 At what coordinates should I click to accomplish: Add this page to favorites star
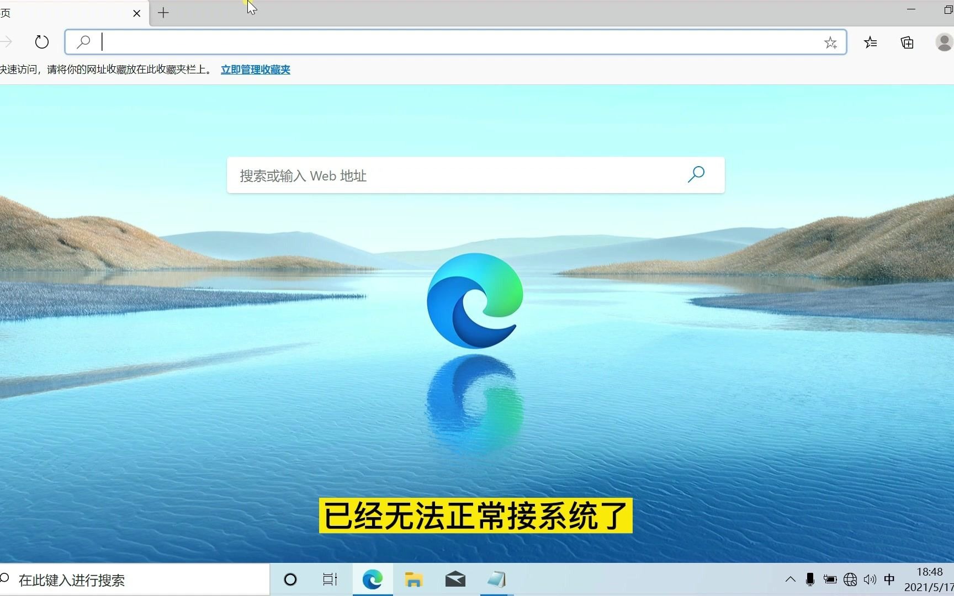coord(830,42)
